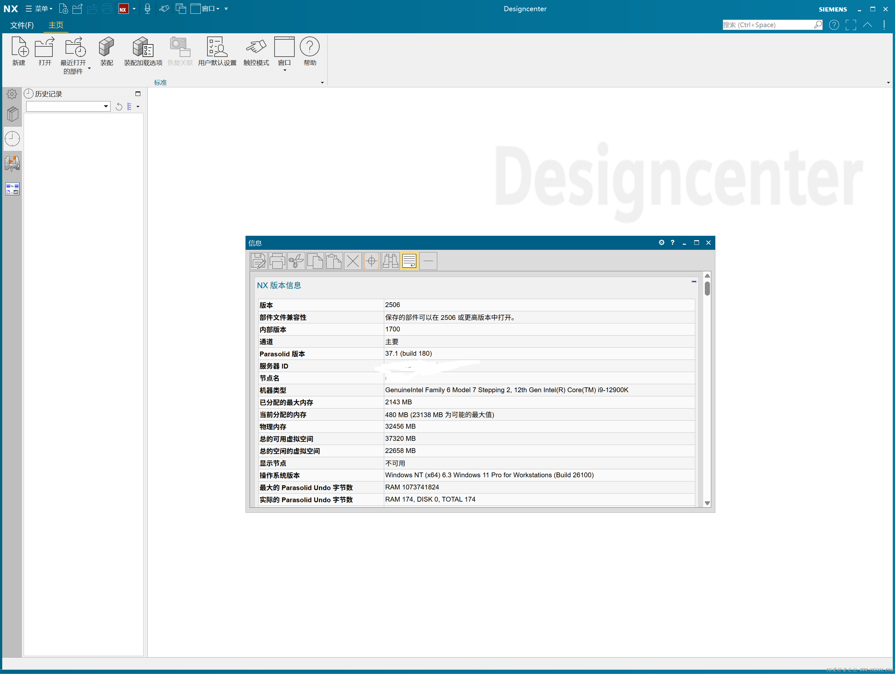Expand the 标准 group options arrow
This screenshot has width=895, height=674.
(x=323, y=83)
